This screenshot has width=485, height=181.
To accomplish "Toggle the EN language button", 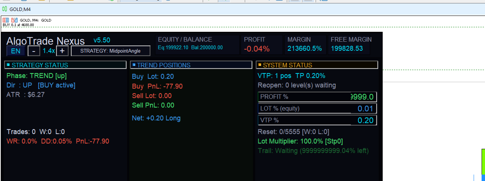I will point(16,51).
